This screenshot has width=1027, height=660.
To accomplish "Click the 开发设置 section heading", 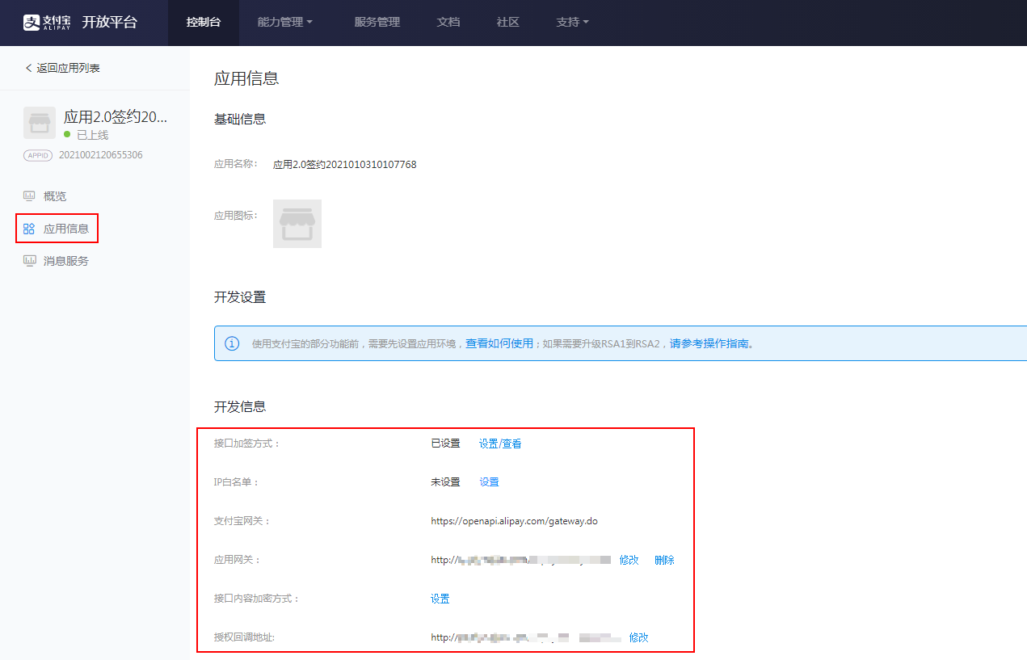I will (240, 297).
